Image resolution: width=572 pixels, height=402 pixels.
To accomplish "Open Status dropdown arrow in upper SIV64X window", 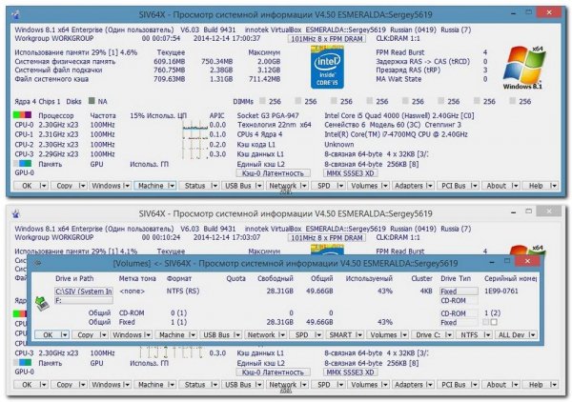I will [214, 186].
